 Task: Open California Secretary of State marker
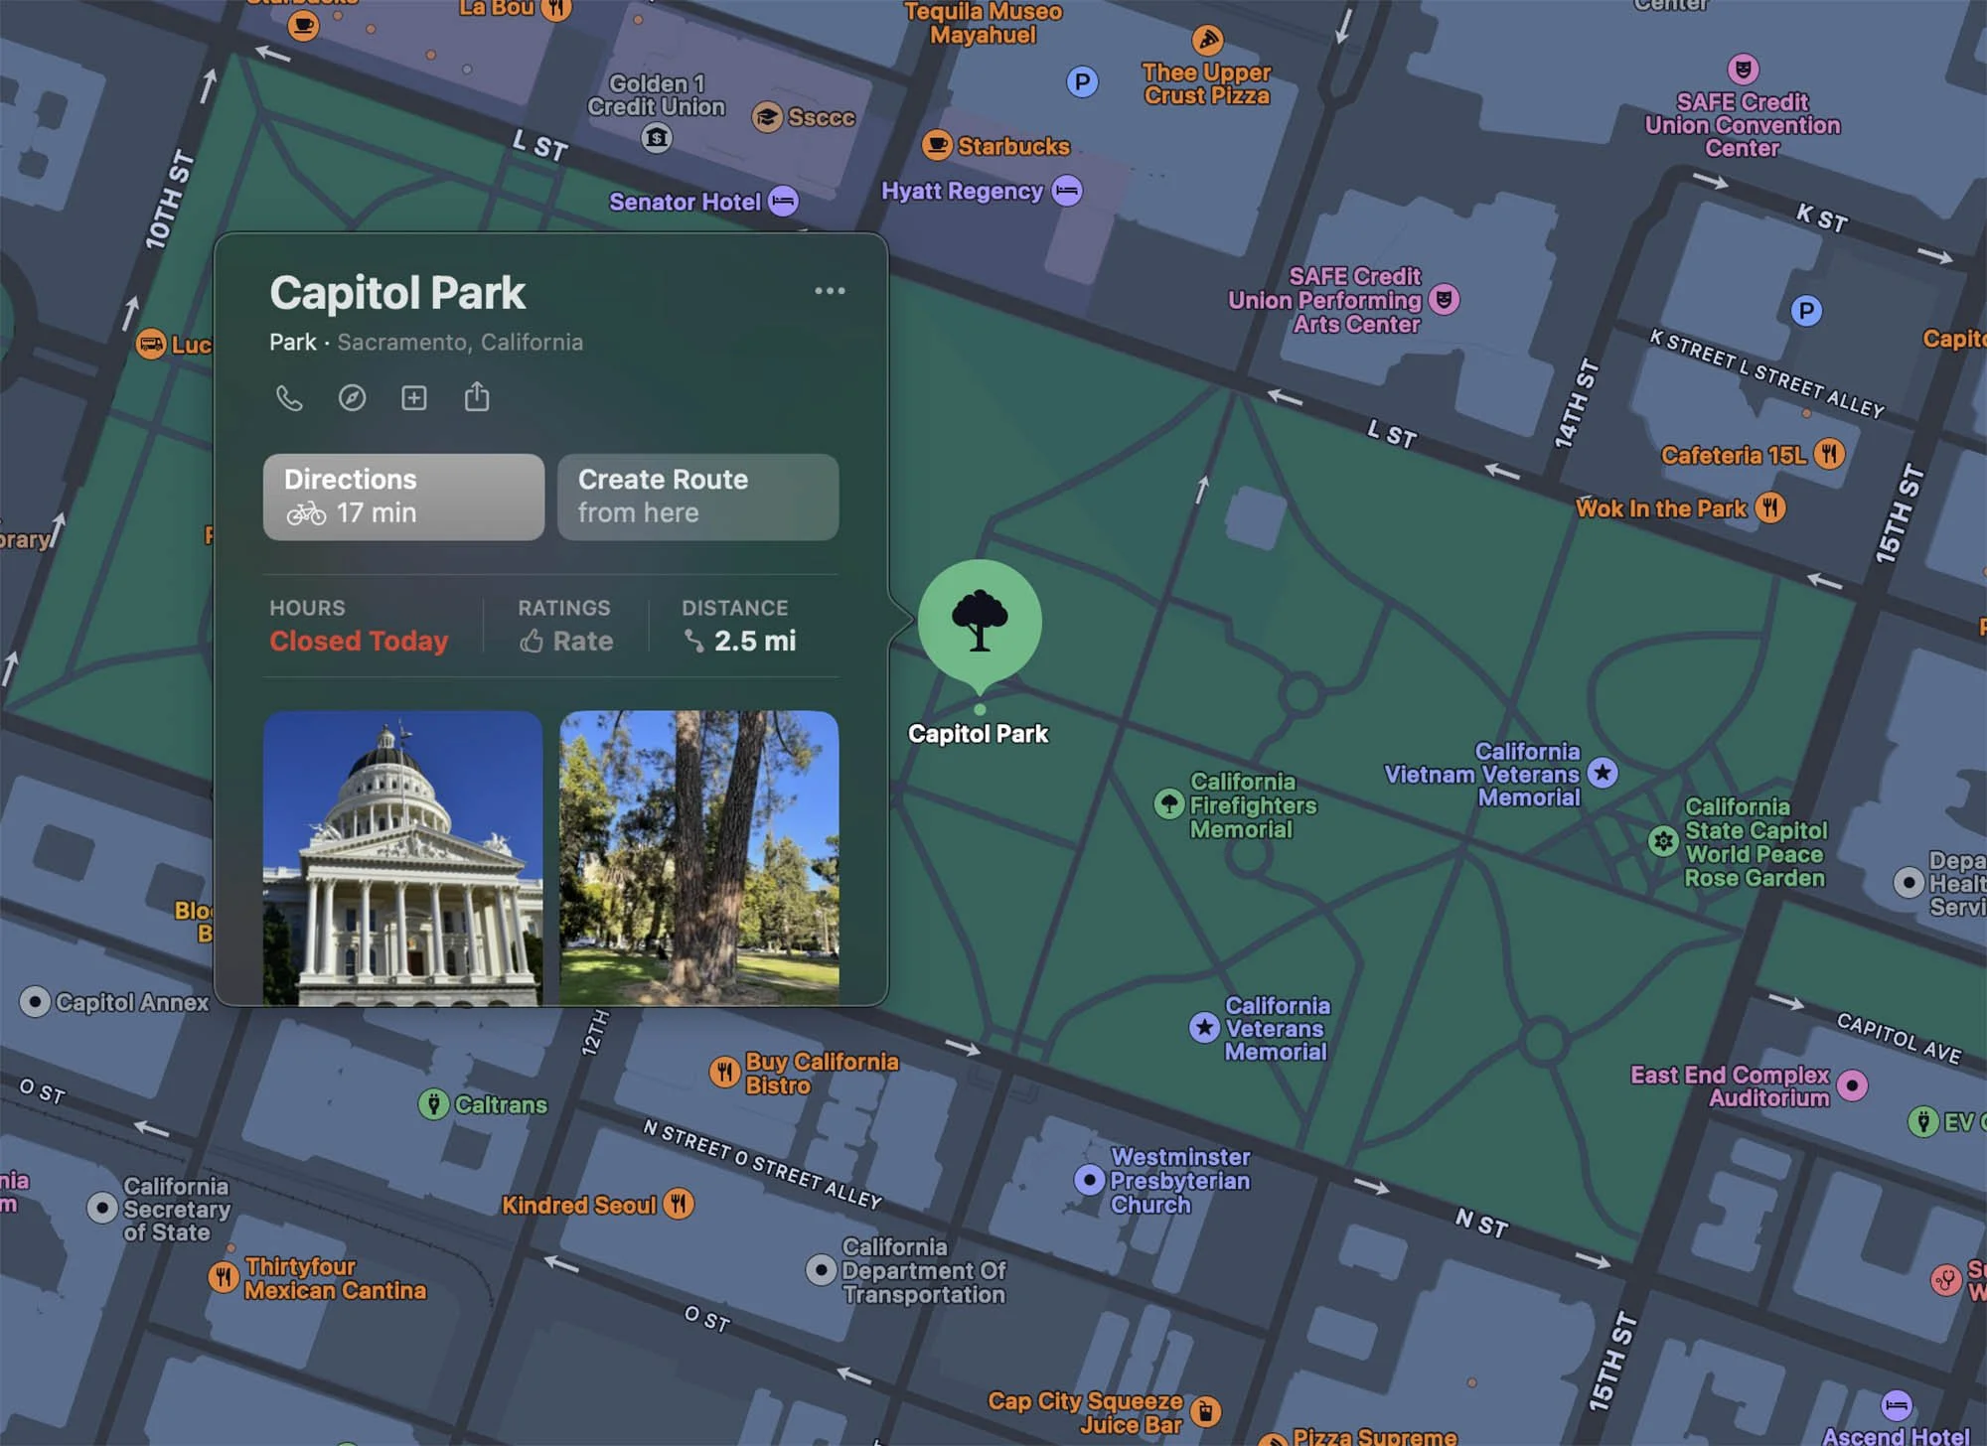tap(102, 1208)
